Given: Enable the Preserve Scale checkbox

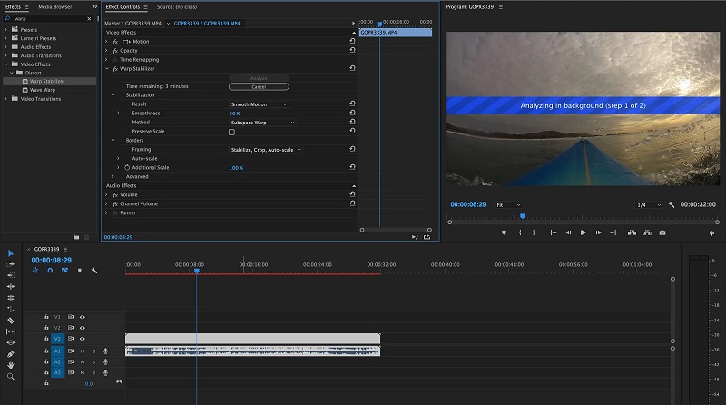Looking at the screenshot, I should (x=231, y=132).
